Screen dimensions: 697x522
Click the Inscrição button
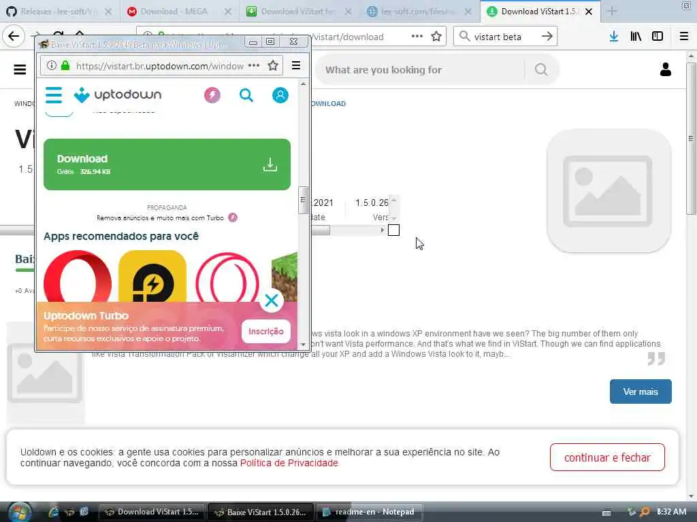click(266, 331)
